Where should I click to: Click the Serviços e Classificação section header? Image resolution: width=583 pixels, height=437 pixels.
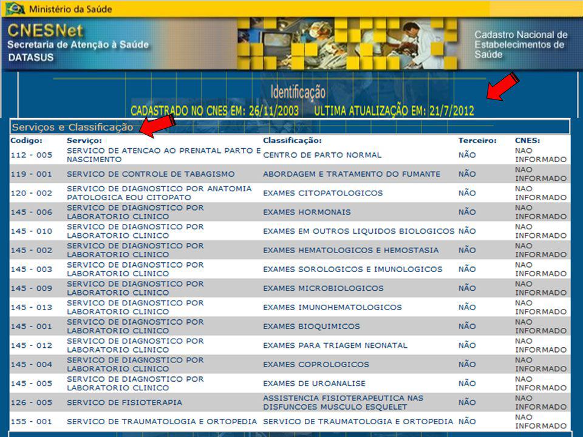click(72, 127)
